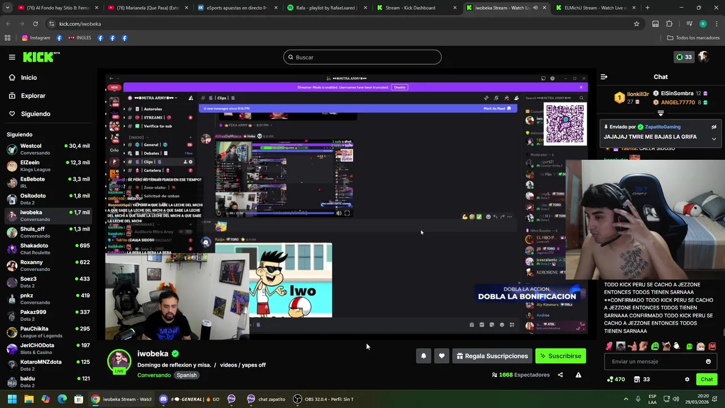
Task: Open Siguiendo in the sidebar
Action: coord(29,114)
